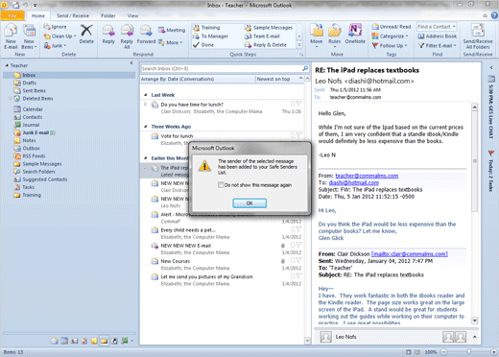This screenshot has width=499, height=357.
Task: Open the New Items ribbon button
Action: pyautogui.click(x=30, y=36)
